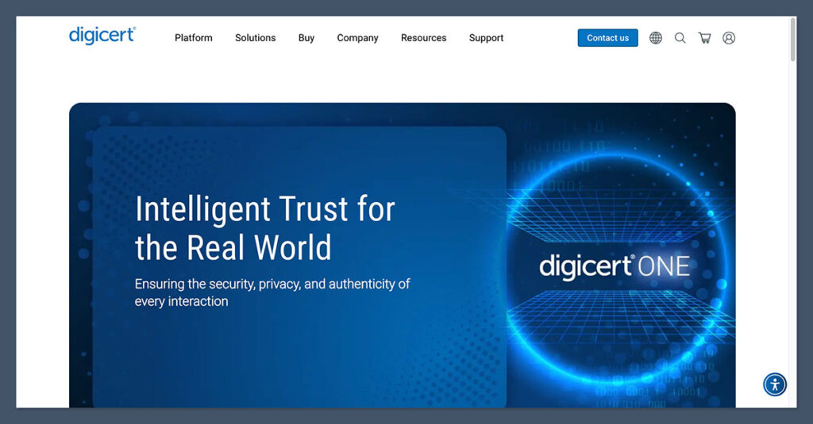Viewport: 813px width, 424px height.
Task: Open the language selector globe icon
Action: pos(656,38)
